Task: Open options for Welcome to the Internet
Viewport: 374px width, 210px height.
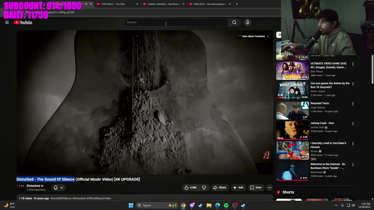Action: coord(353,165)
